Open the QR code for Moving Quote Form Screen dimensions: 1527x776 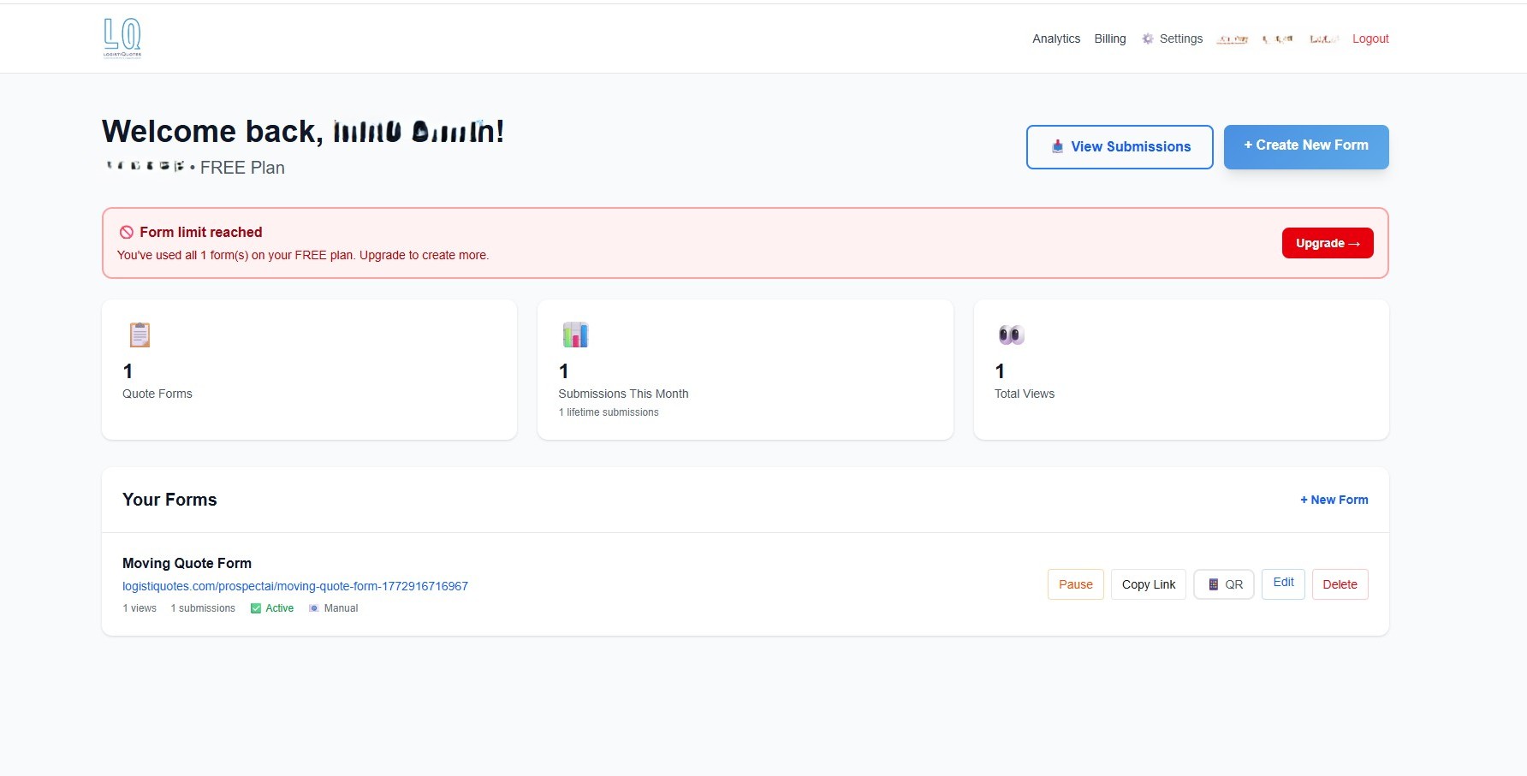(1223, 584)
